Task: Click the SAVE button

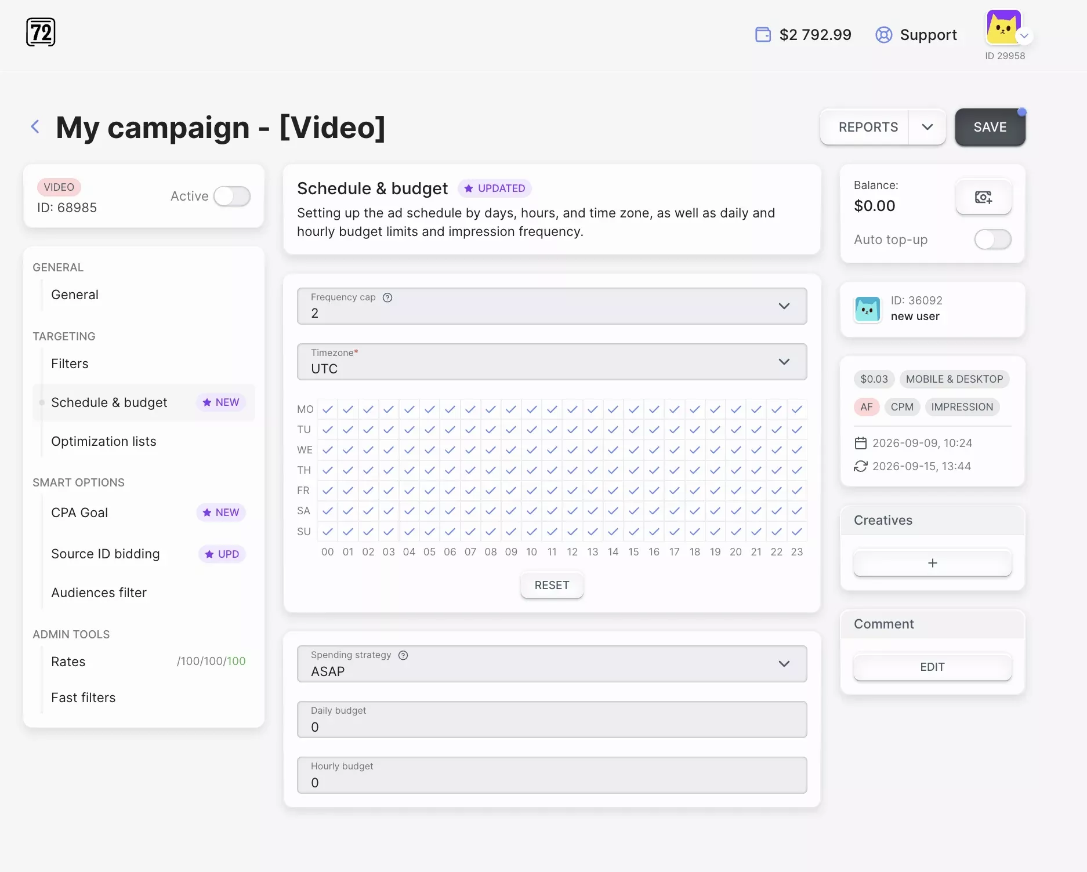Action: click(x=990, y=127)
